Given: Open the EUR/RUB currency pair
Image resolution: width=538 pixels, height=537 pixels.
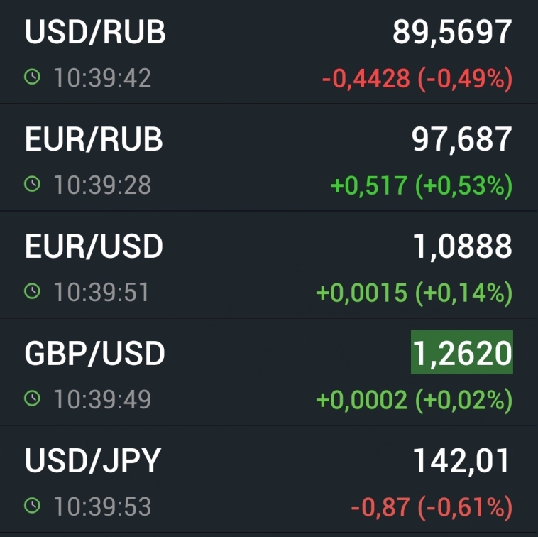Looking at the screenshot, I should click(94, 140).
